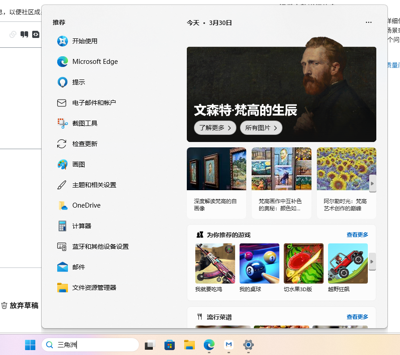The image size is (400, 355).
Task: Launch Microsoft Edge from the recommended list
Action: [x=95, y=61]
